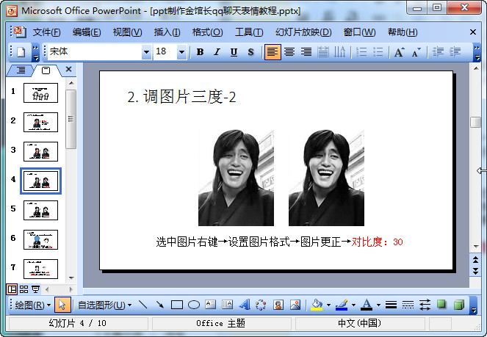Click Increase Indent icon
487x337 pixels.
click(455, 52)
